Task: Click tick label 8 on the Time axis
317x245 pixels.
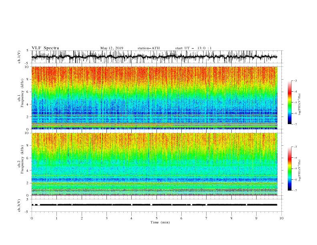Action: (231, 218)
